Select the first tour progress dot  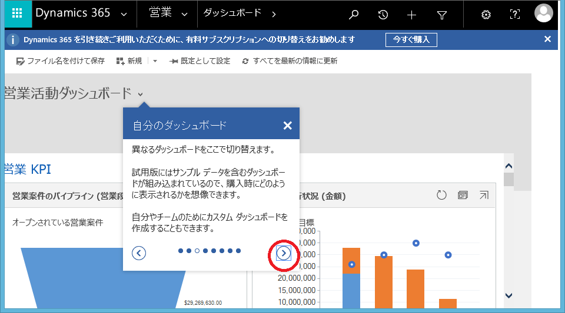(x=181, y=251)
